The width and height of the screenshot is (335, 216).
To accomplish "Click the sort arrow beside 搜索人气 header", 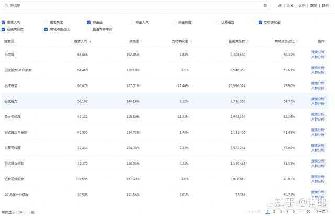I will click(x=91, y=41).
